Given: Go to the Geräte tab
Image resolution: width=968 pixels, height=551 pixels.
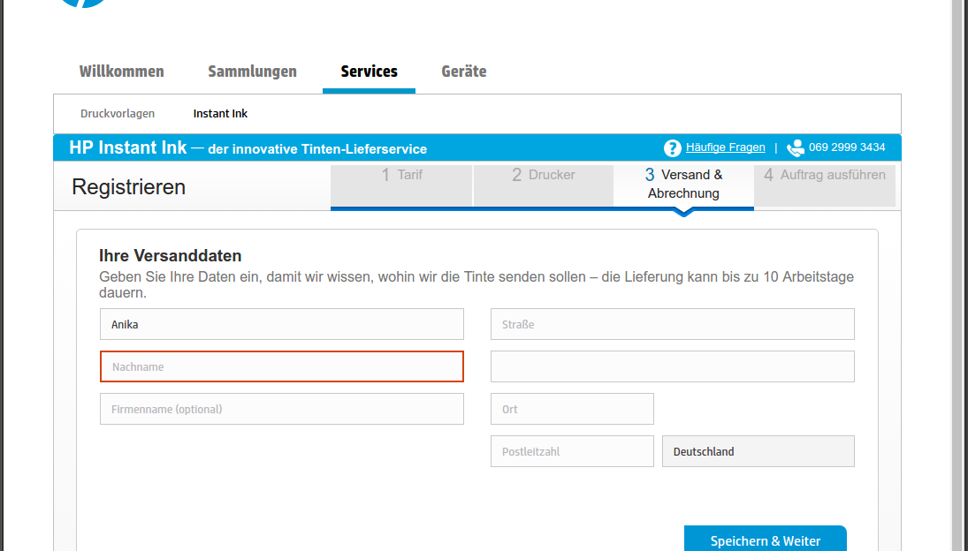Looking at the screenshot, I should [x=463, y=72].
